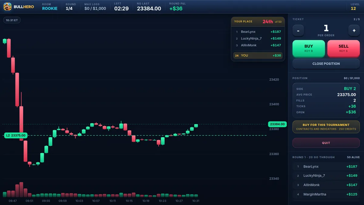Select LuckyNinja_7 in top leaderboard overlay

click(258, 39)
